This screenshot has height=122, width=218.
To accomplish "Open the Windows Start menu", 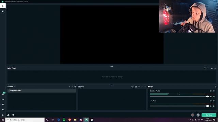I will [x=3, y=120].
